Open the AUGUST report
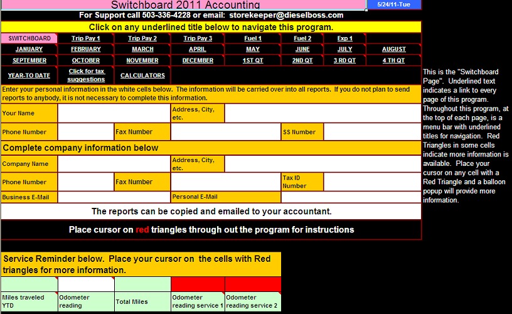Viewport: 512px width, 314px height. click(394, 49)
